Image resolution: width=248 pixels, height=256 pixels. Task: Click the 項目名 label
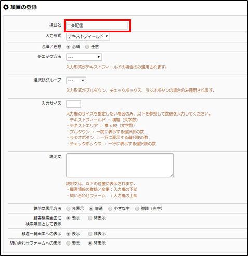[x=56, y=25]
